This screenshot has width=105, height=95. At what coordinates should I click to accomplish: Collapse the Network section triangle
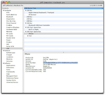coord(3,51)
